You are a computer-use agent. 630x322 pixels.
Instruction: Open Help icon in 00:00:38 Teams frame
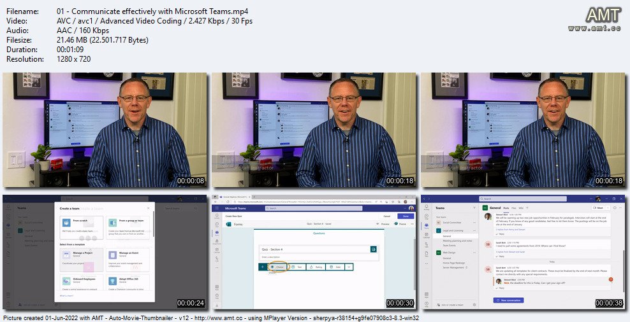pyautogui.click(x=427, y=304)
